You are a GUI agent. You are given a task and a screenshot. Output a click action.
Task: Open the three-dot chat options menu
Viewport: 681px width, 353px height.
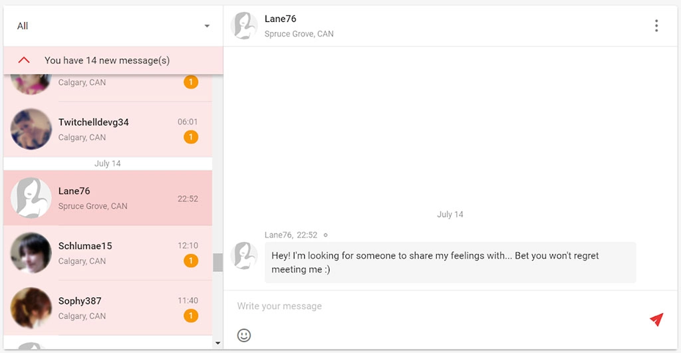click(x=656, y=26)
